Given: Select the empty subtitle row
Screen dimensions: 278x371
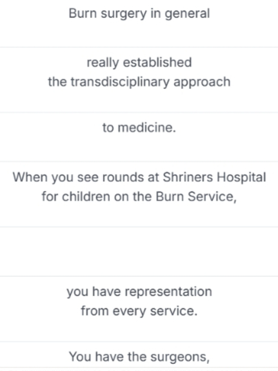Looking at the screenshot, I should [139, 252].
